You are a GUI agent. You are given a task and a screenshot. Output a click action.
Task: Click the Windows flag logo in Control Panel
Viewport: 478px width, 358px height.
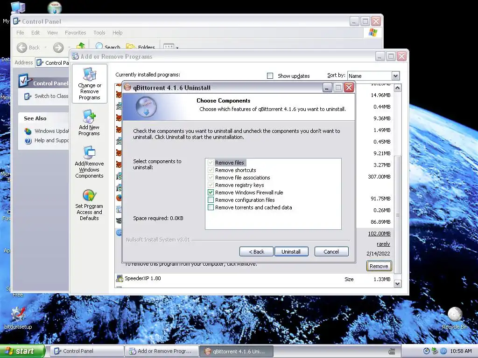coord(373,32)
